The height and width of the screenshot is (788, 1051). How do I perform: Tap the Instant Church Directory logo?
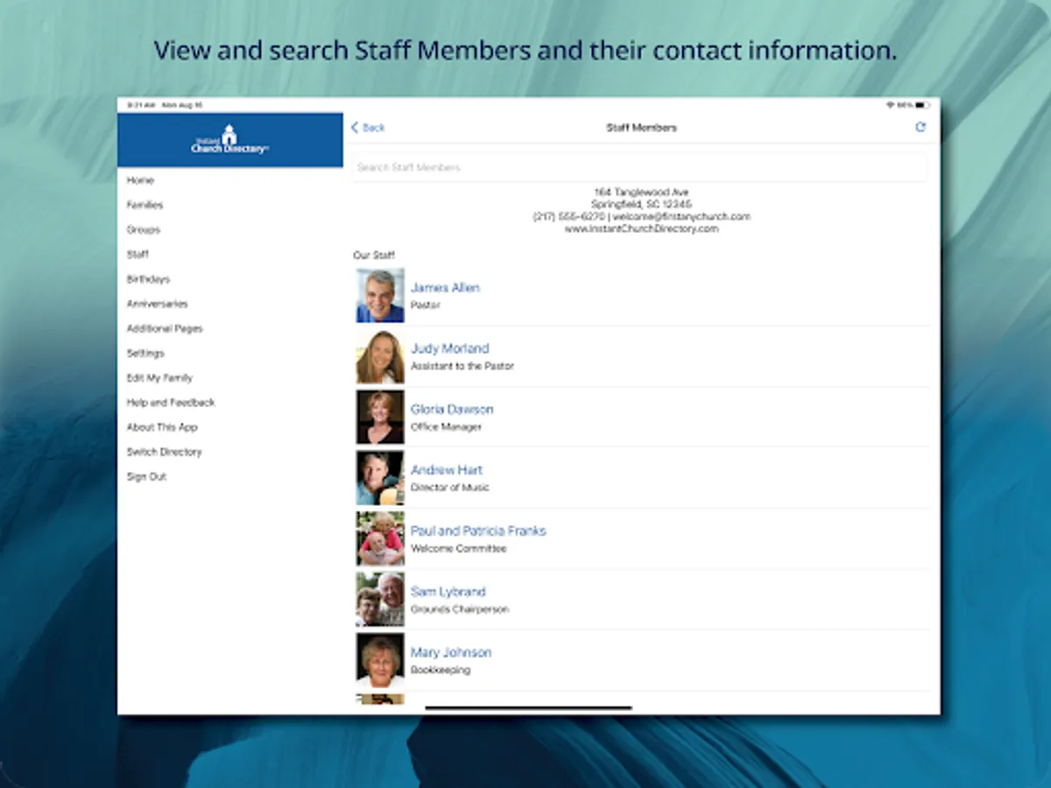tap(229, 140)
